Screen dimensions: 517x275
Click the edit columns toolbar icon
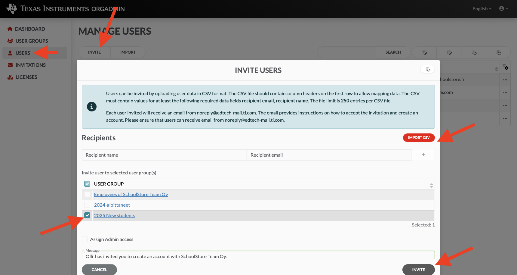(x=449, y=53)
